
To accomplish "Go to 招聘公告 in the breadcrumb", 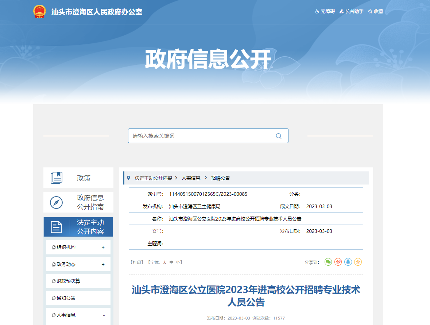I will (x=220, y=178).
